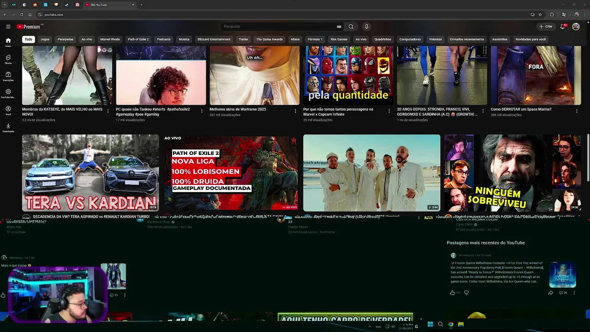Select the Tudo filter chip
The image size is (590, 332).
coord(29,39)
